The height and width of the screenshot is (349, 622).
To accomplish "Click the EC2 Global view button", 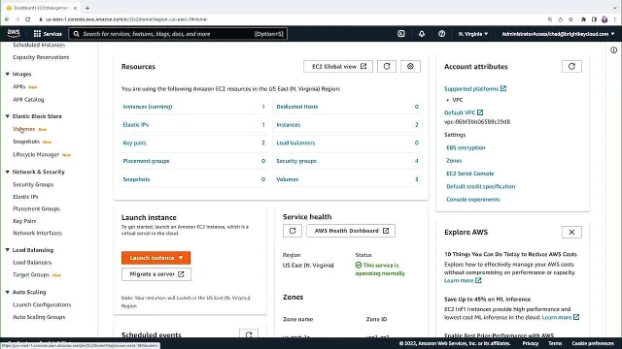I will (x=338, y=67).
